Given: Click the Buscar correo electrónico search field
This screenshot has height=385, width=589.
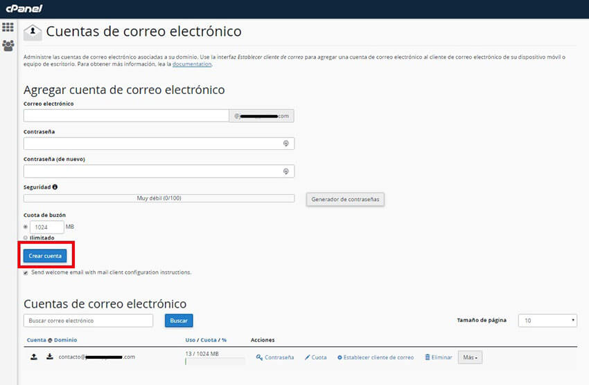Looking at the screenshot, I should [x=88, y=321].
